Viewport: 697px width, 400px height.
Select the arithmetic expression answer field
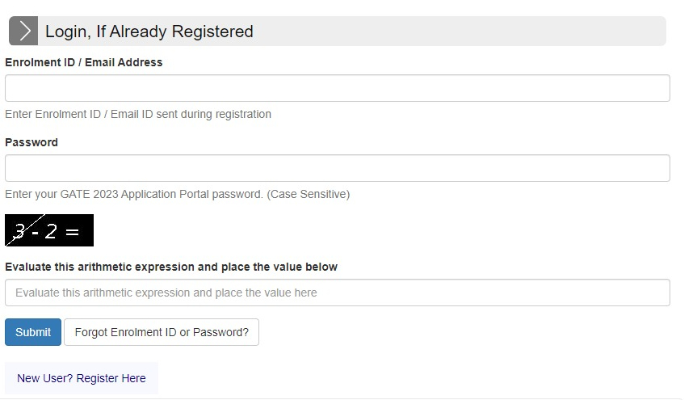[x=337, y=293]
